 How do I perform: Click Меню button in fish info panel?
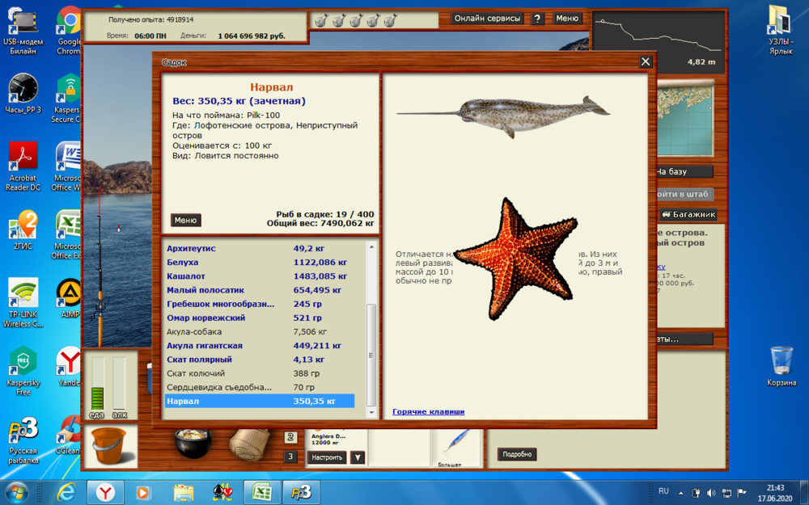pyautogui.click(x=185, y=221)
